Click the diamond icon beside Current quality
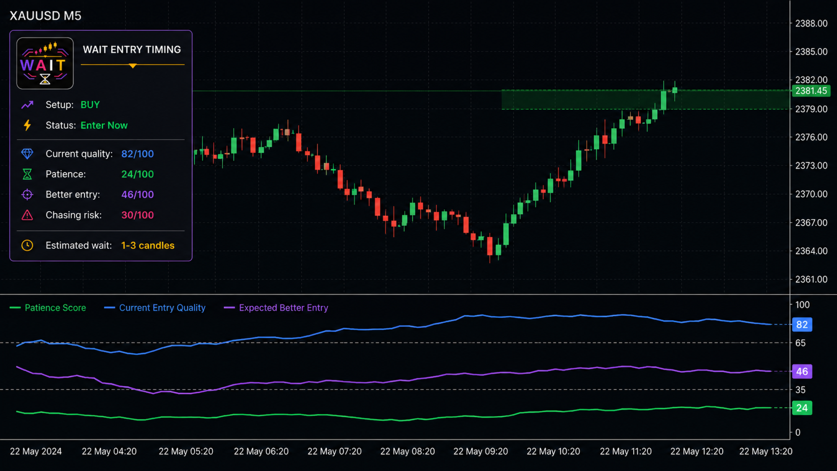 click(27, 154)
